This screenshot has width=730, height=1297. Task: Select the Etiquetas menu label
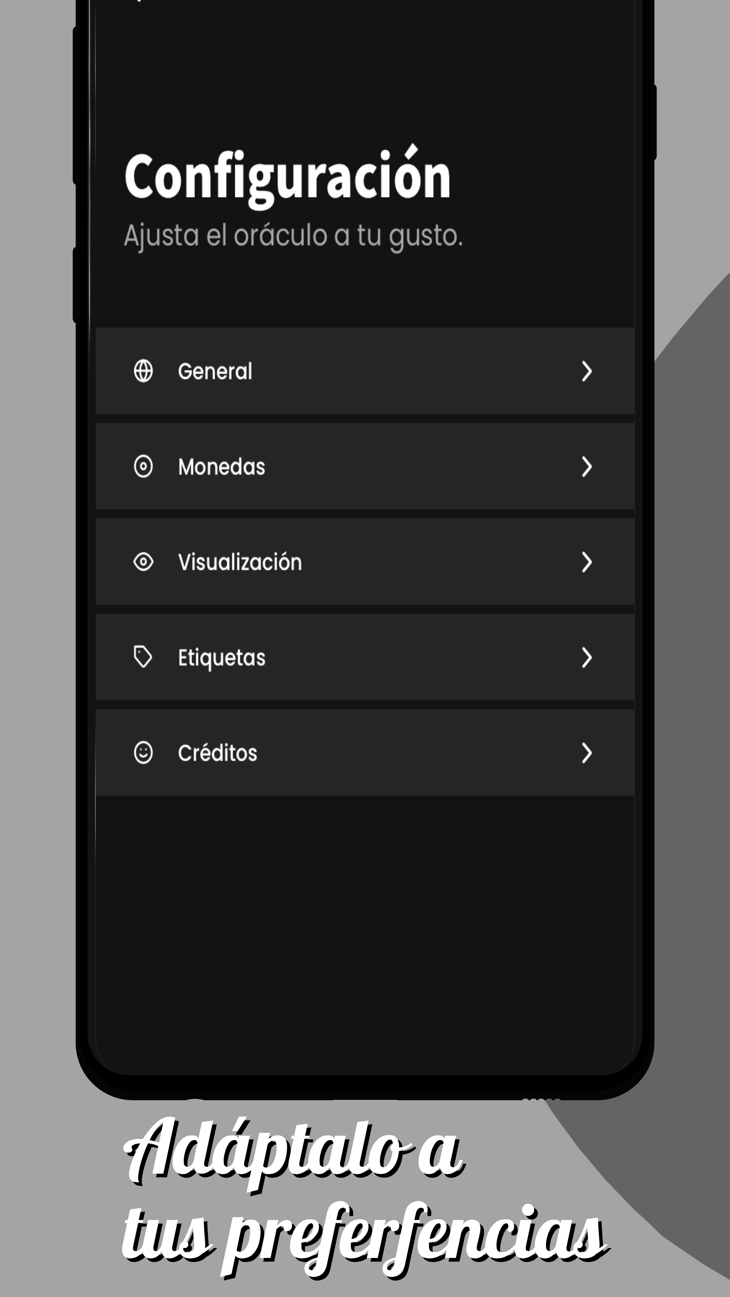pos(221,658)
